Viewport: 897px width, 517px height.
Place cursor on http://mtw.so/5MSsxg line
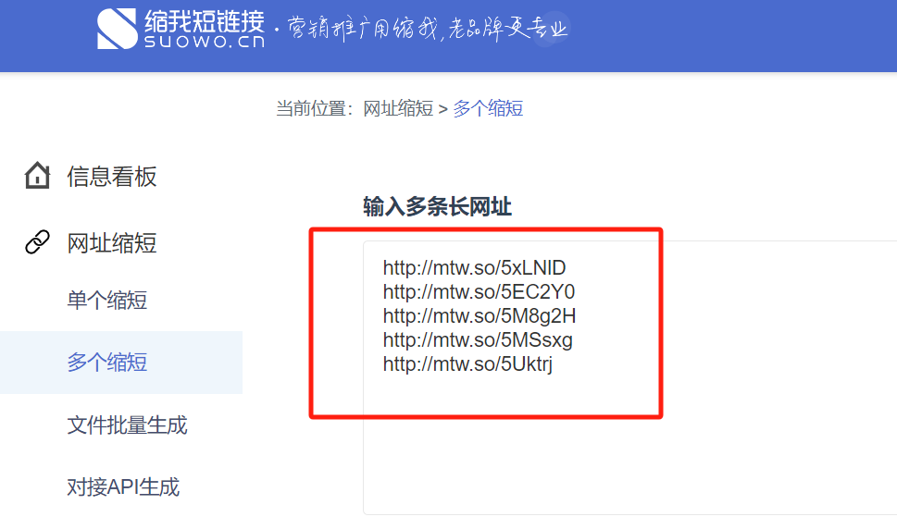pyautogui.click(x=478, y=340)
